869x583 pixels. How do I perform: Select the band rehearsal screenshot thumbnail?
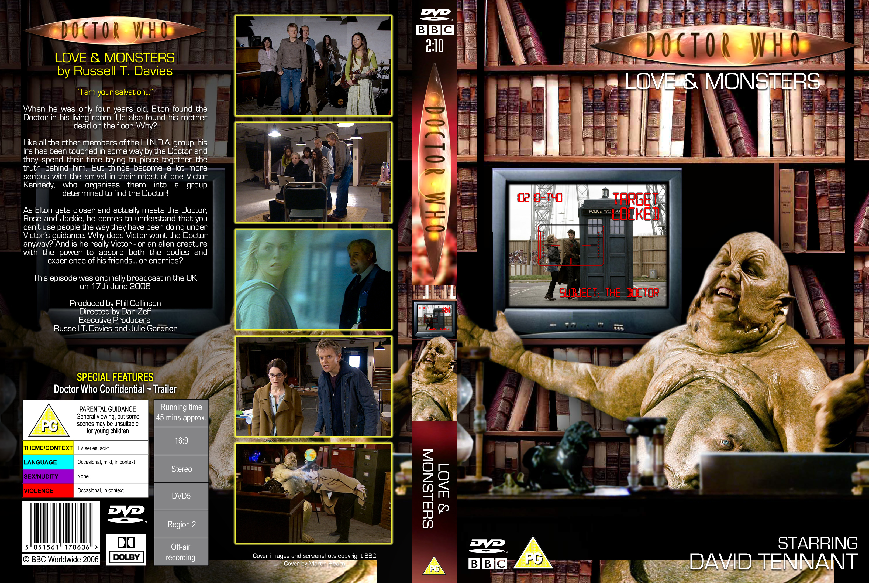point(313,66)
